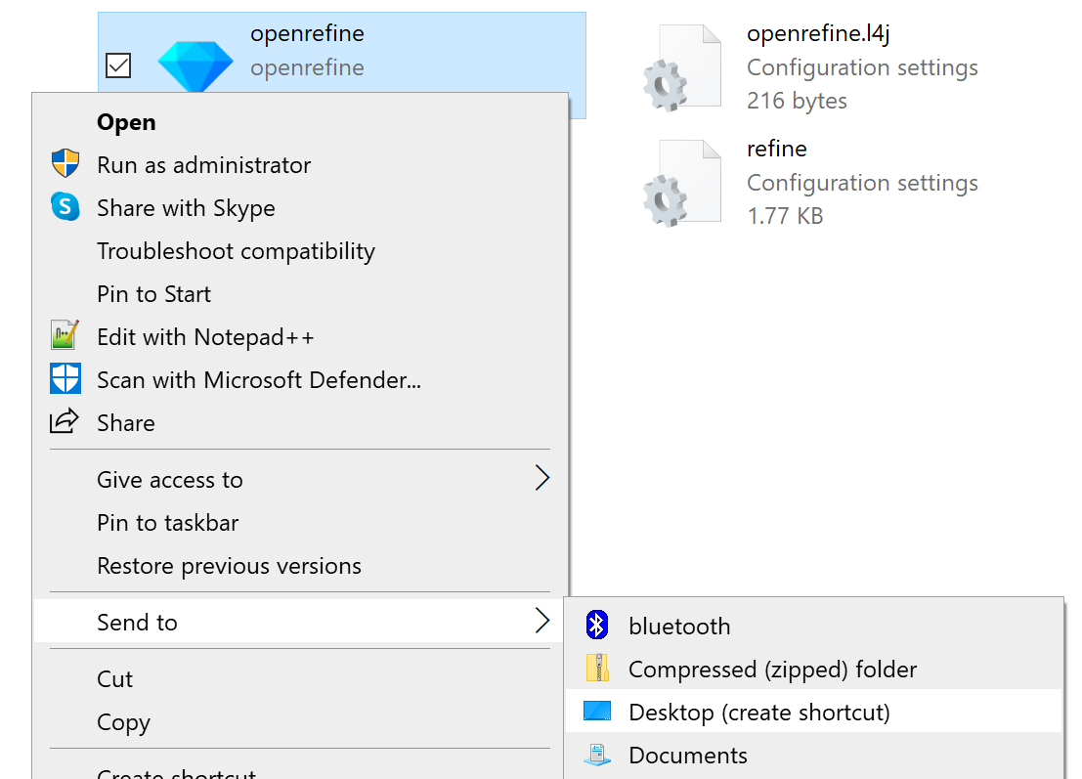Click the Microsoft Defender shield icon

coord(65,378)
